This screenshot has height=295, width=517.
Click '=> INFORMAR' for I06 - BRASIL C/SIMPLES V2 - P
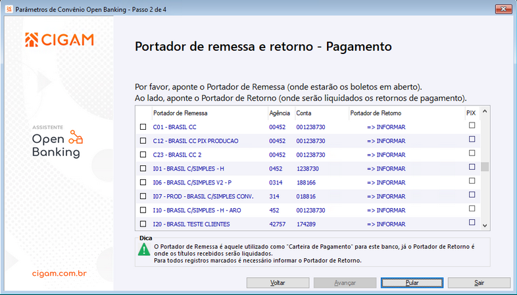tap(386, 182)
